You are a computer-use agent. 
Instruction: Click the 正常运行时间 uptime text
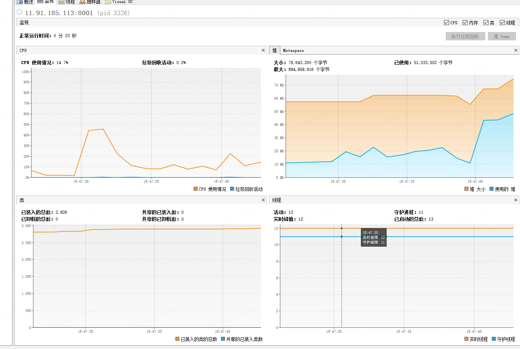pyautogui.click(x=48, y=36)
